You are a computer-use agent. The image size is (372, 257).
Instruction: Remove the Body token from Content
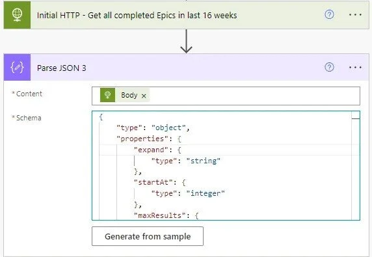pyautogui.click(x=144, y=96)
